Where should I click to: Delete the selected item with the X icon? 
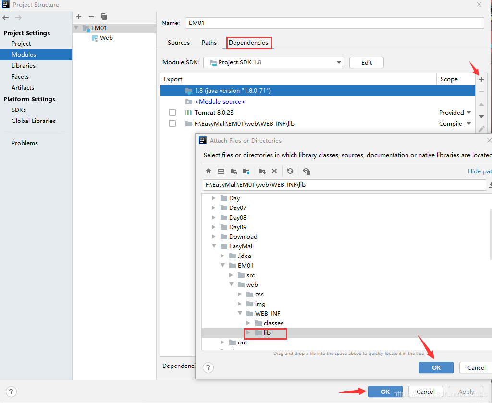tap(274, 171)
